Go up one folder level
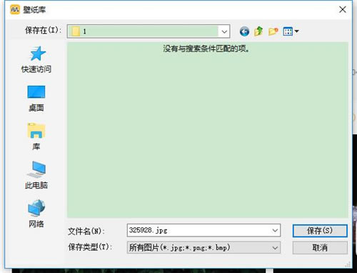 point(258,31)
